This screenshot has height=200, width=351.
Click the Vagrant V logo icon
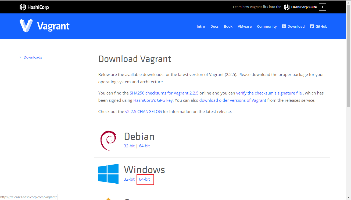point(26,26)
